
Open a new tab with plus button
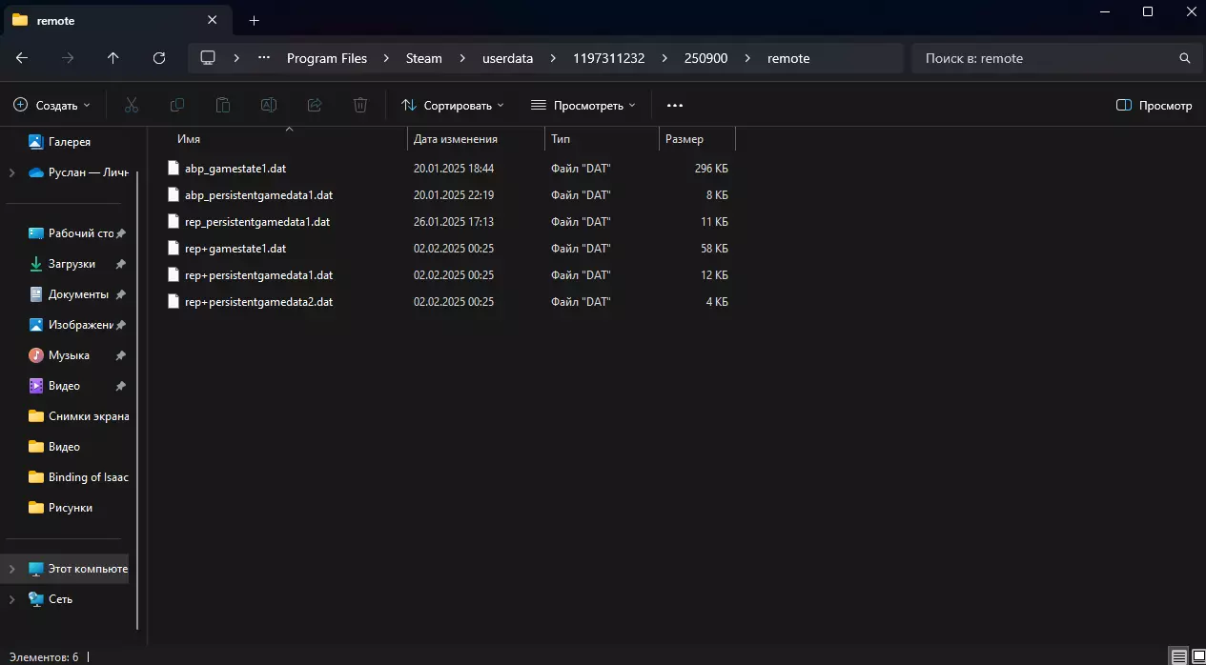pyautogui.click(x=254, y=20)
